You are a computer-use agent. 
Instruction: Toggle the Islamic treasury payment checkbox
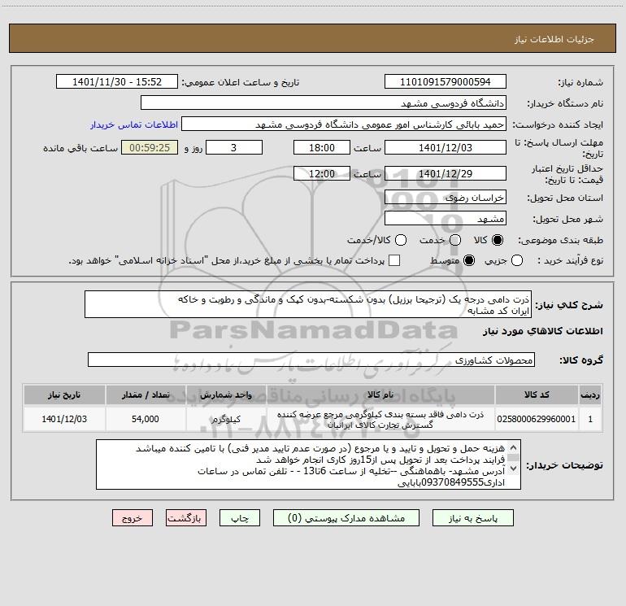point(394,260)
